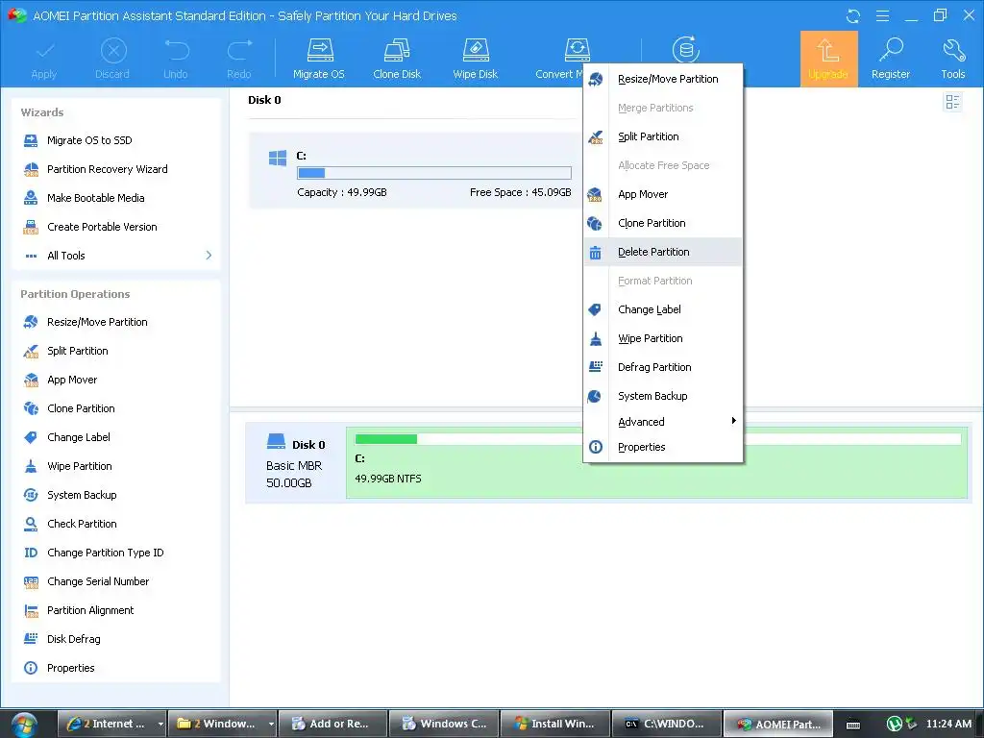This screenshot has width=984, height=738.
Task: Choose App Mover in context menu
Action: tap(663, 194)
